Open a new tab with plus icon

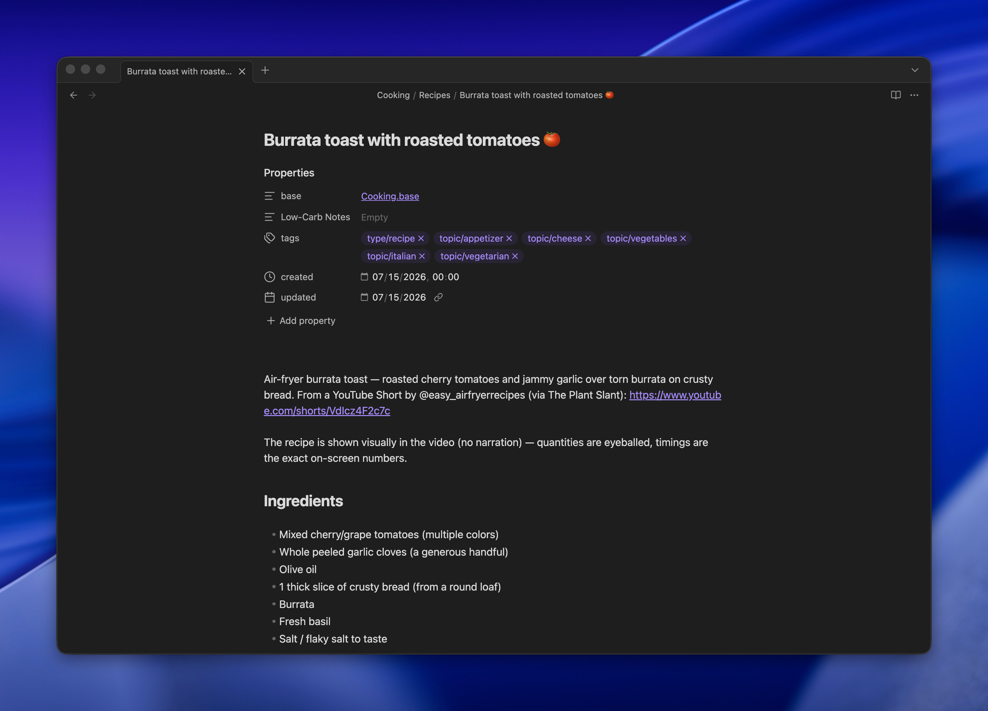[x=265, y=70]
